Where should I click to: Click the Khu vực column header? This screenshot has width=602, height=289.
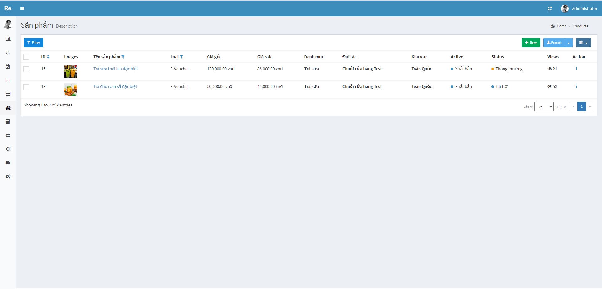[420, 57]
